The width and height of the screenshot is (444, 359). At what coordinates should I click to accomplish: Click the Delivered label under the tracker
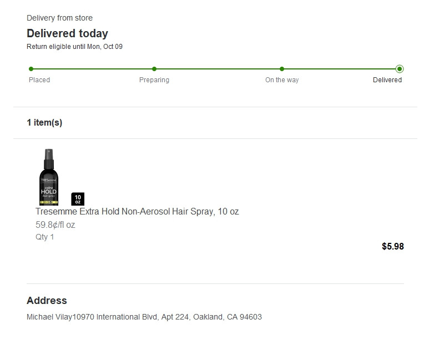pos(387,80)
